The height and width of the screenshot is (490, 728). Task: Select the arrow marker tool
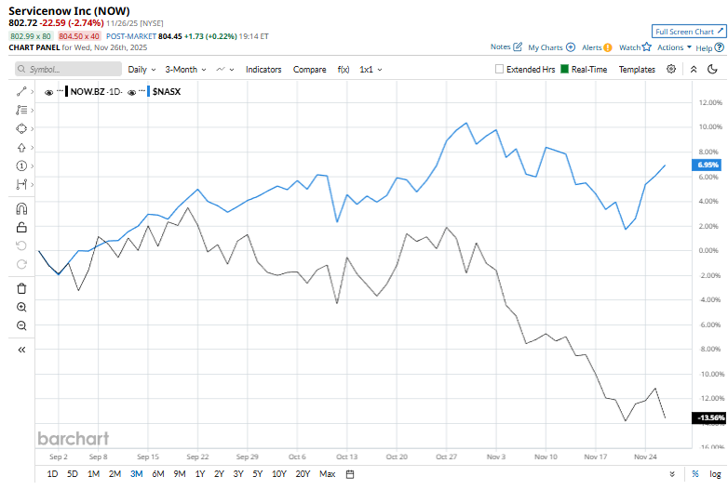(21, 148)
